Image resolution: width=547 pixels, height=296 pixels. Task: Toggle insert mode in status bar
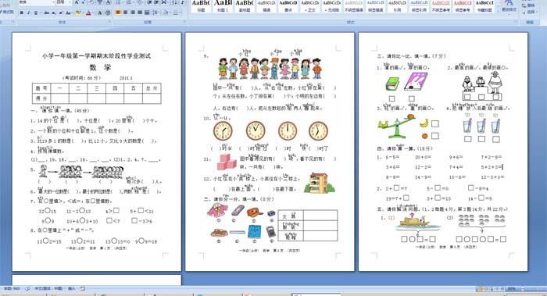(72, 289)
